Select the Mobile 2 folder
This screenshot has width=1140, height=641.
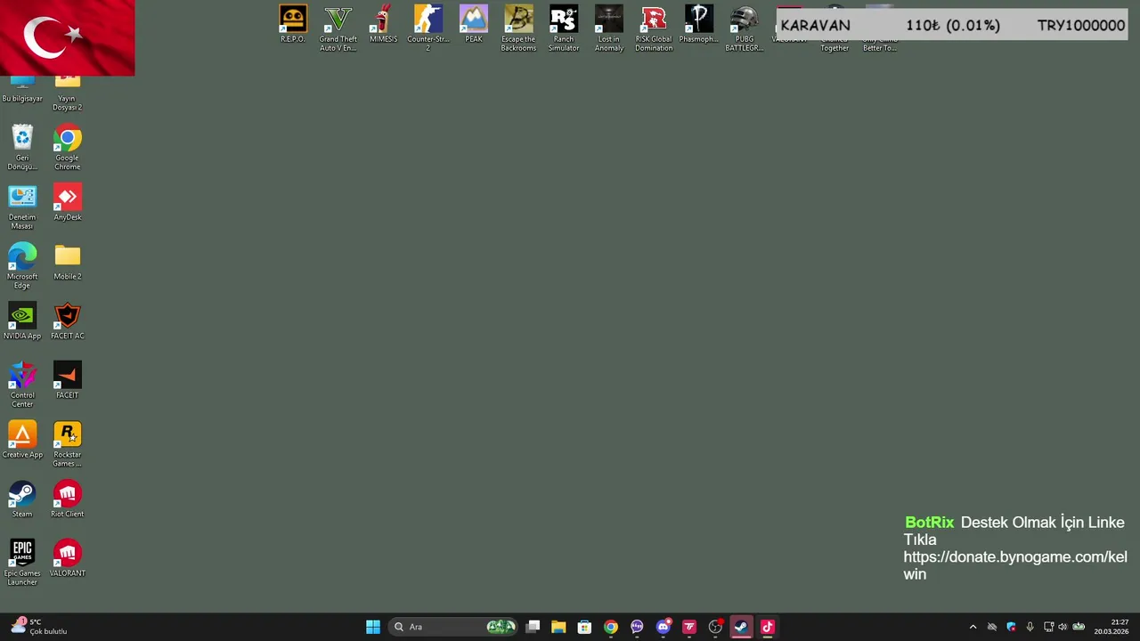point(67,263)
